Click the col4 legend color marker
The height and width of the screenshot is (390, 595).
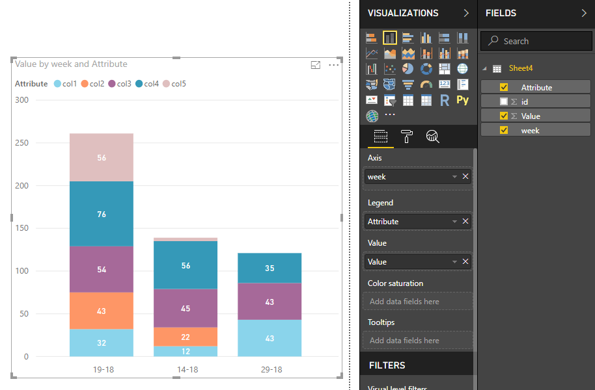pos(139,84)
